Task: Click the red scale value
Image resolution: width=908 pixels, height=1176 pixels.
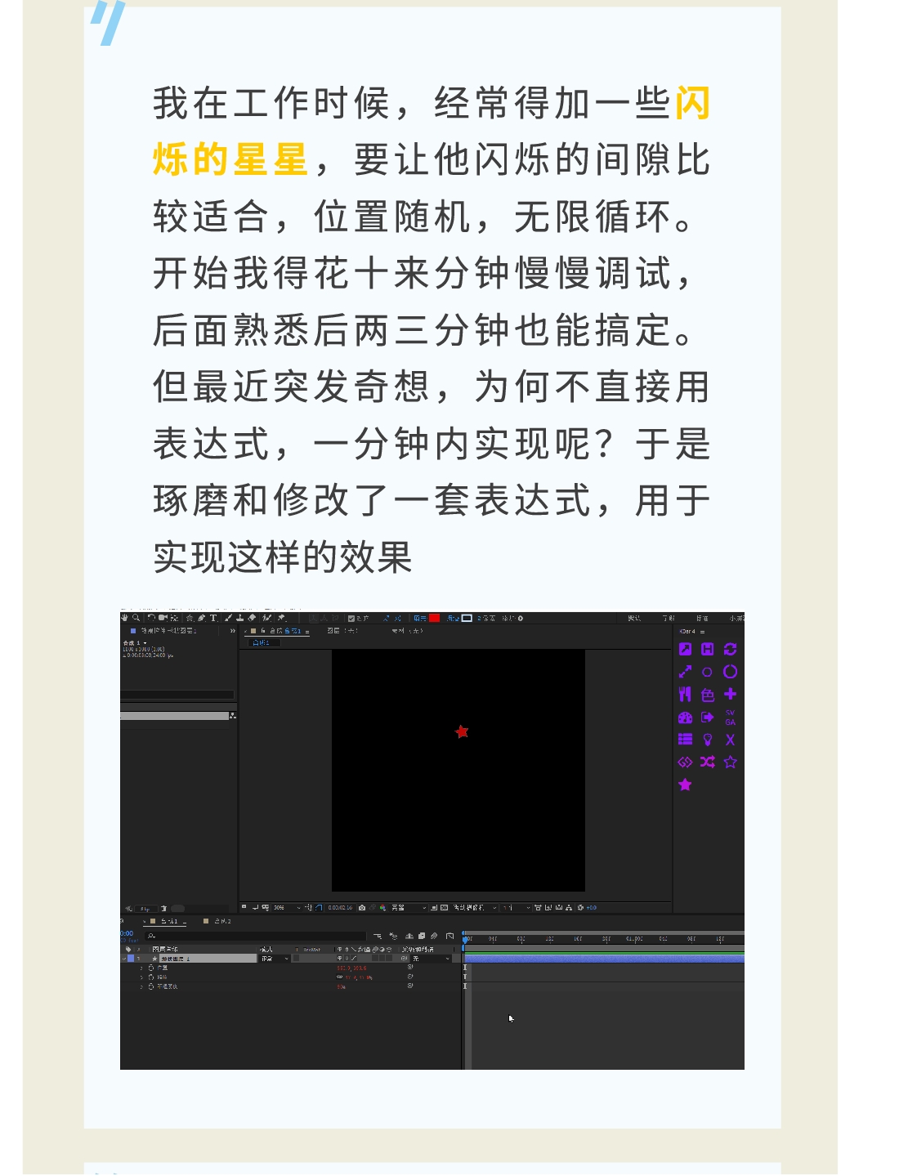Action: click(x=358, y=977)
